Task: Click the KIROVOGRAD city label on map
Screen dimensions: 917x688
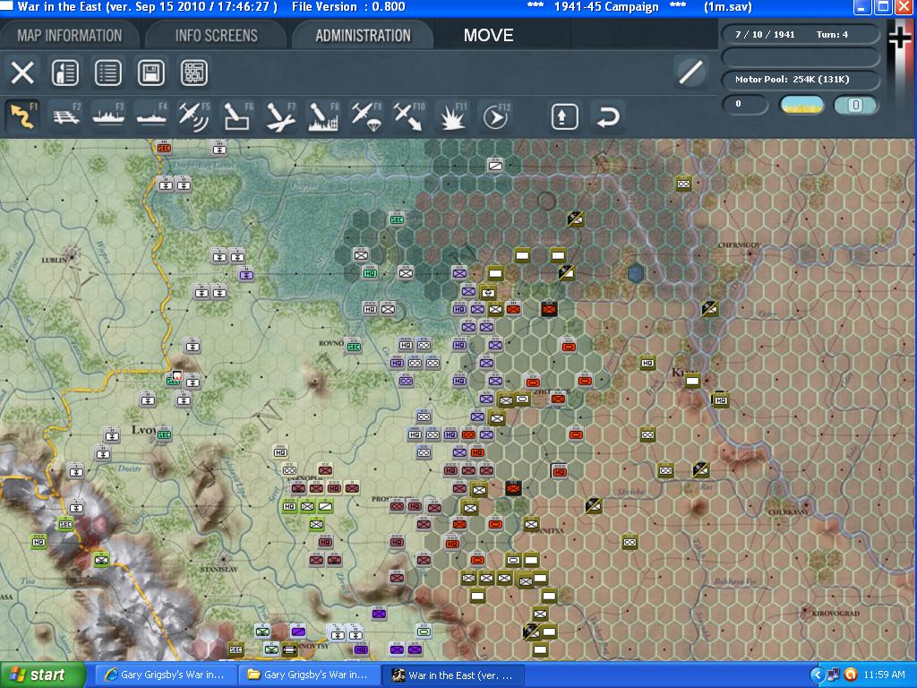Action: click(x=836, y=614)
